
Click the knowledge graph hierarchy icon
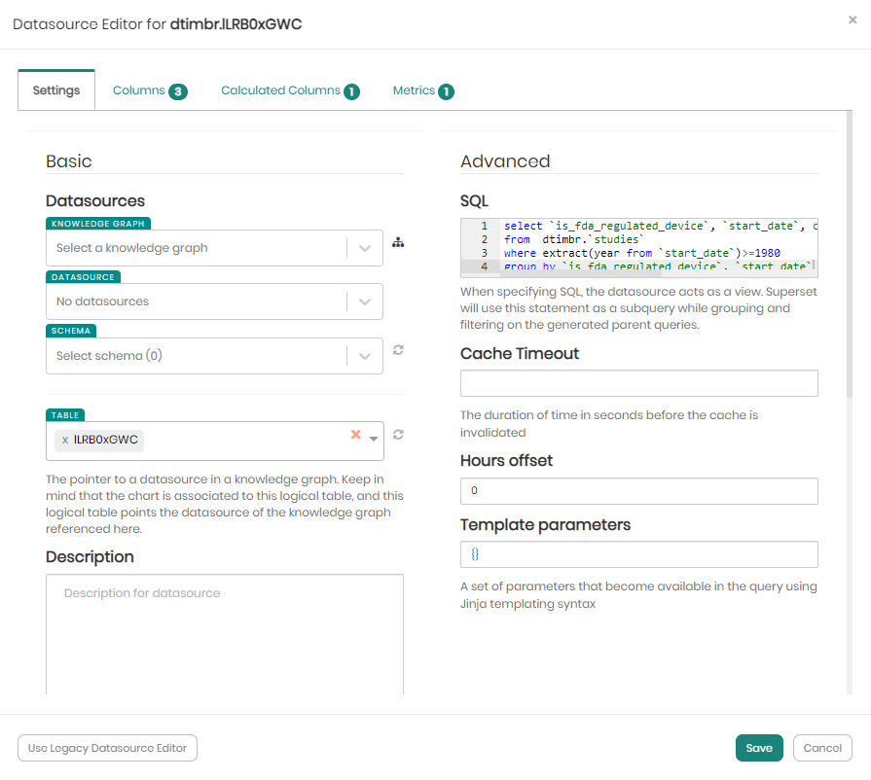pyautogui.click(x=397, y=242)
